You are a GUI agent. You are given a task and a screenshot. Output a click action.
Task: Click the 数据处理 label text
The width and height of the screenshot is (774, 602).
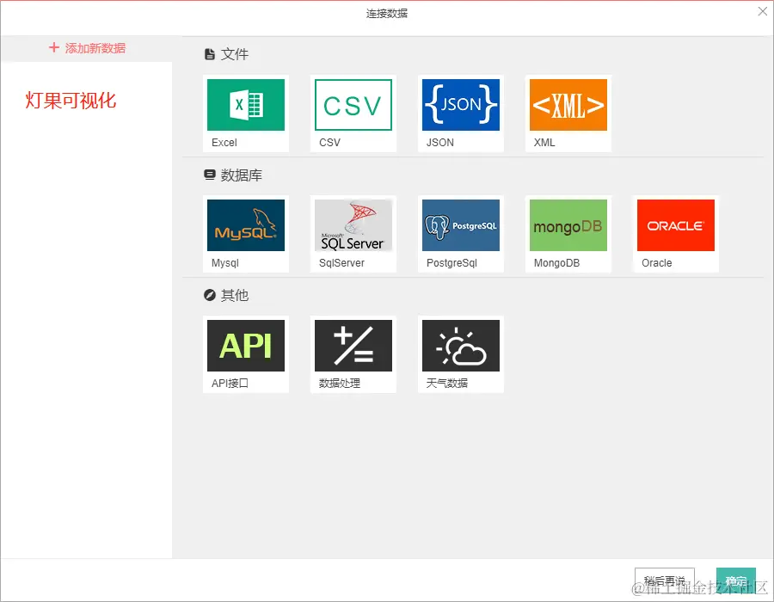(340, 383)
